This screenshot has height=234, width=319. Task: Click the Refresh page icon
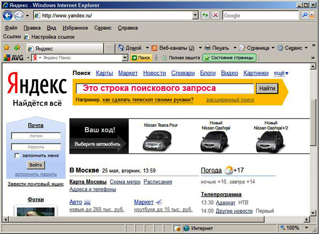(205, 15)
